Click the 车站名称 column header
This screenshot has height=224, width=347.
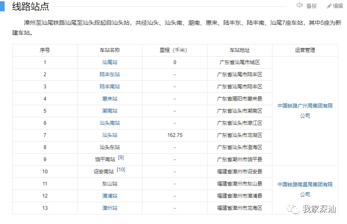pyautogui.click(x=110, y=50)
